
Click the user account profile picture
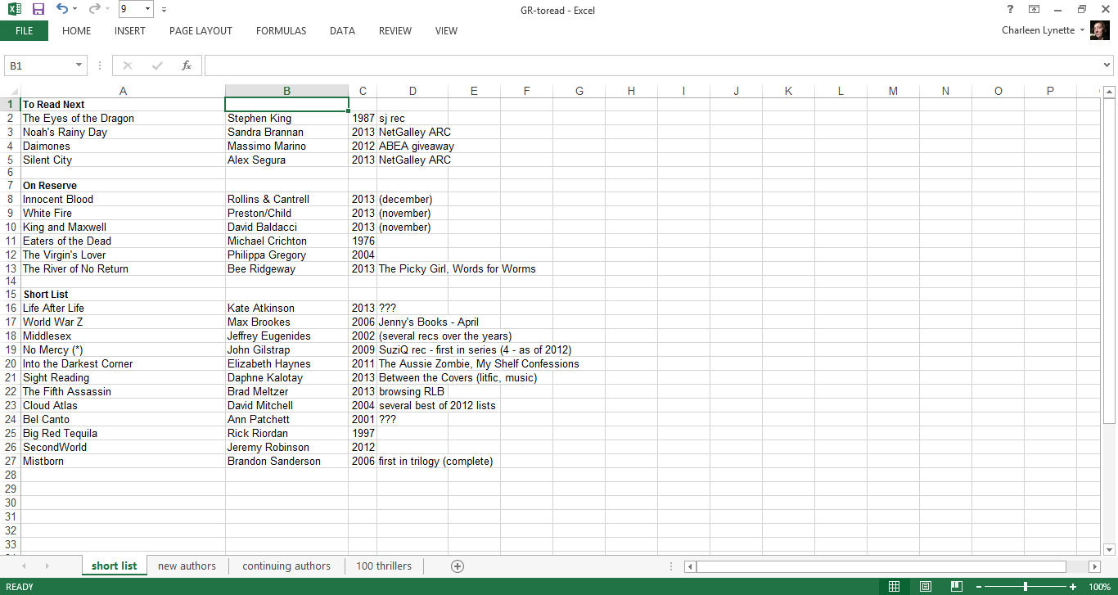coord(1100,31)
